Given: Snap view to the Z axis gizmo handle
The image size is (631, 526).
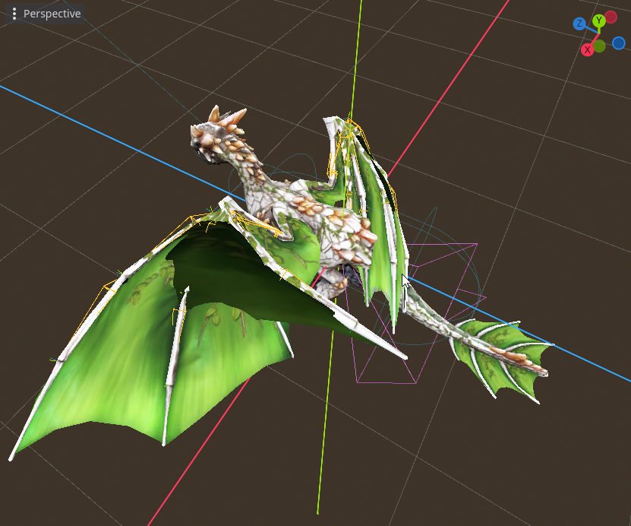Looking at the screenshot, I should point(579,24).
